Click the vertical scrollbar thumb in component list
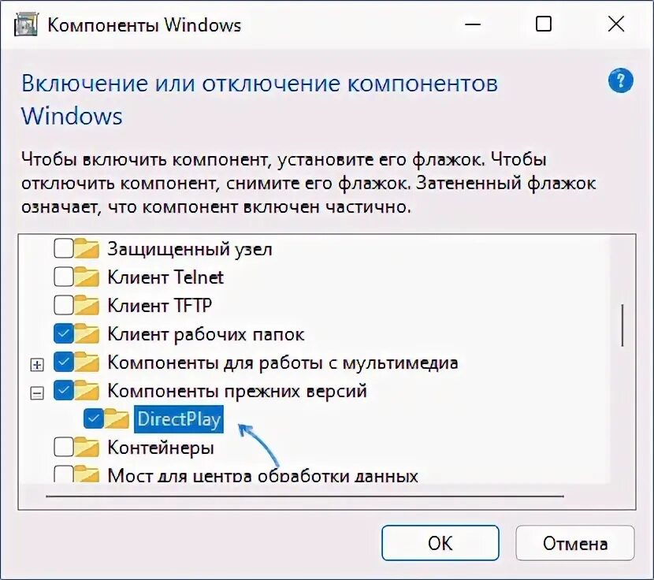Screen dimensions: 654x580 point(622,325)
